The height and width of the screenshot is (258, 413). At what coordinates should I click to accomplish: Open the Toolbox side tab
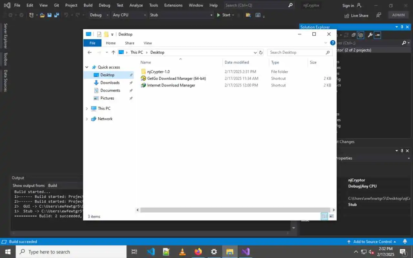[x=5, y=59]
